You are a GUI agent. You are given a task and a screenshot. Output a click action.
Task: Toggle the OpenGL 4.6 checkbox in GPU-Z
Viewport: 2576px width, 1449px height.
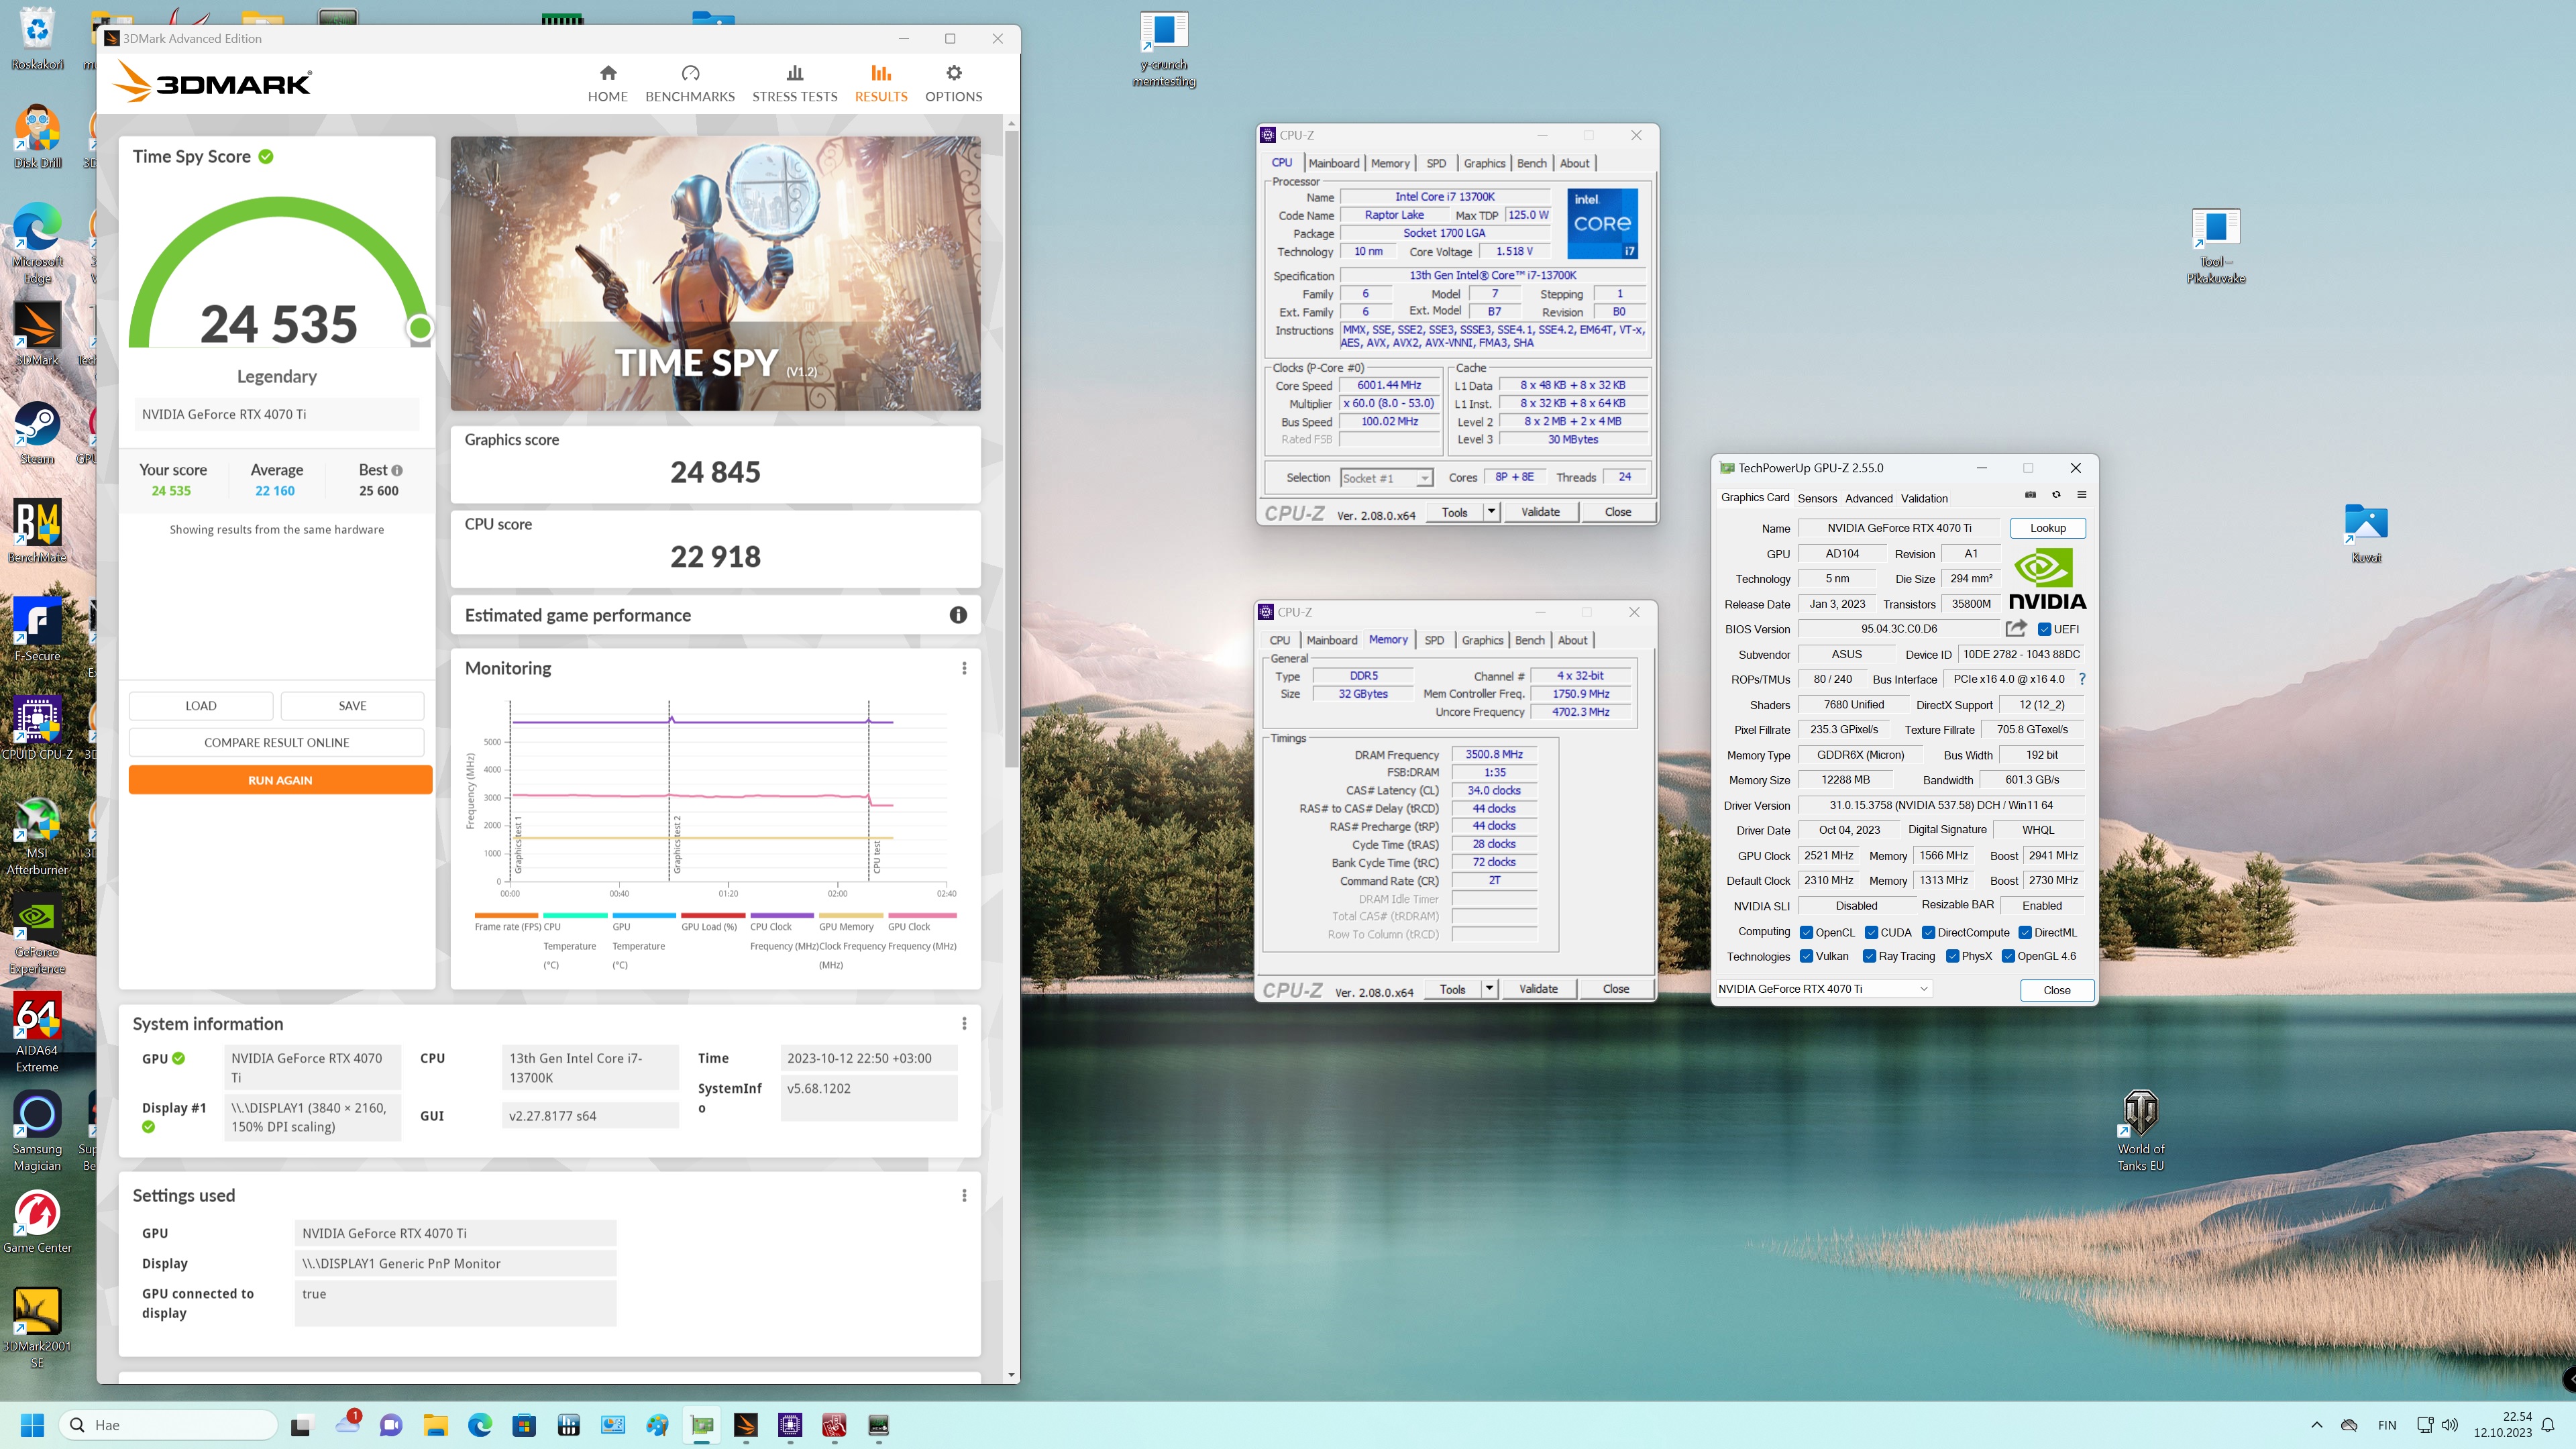point(2008,956)
